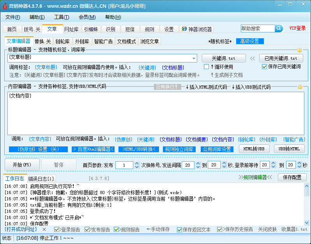Switch to the 智能广告 tab
Screen dimensions: 311x244
tap(104, 41)
